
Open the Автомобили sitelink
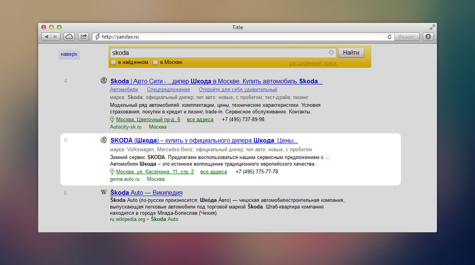click(124, 90)
